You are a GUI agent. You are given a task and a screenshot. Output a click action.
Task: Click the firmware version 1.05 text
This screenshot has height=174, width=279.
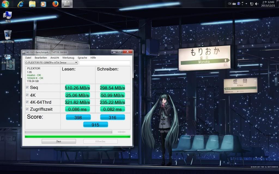point(29,72)
